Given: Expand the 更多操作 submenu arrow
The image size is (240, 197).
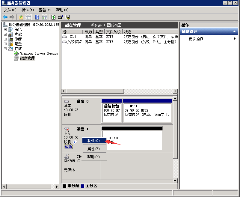Looking at the screenshot, I should point(235,39).
